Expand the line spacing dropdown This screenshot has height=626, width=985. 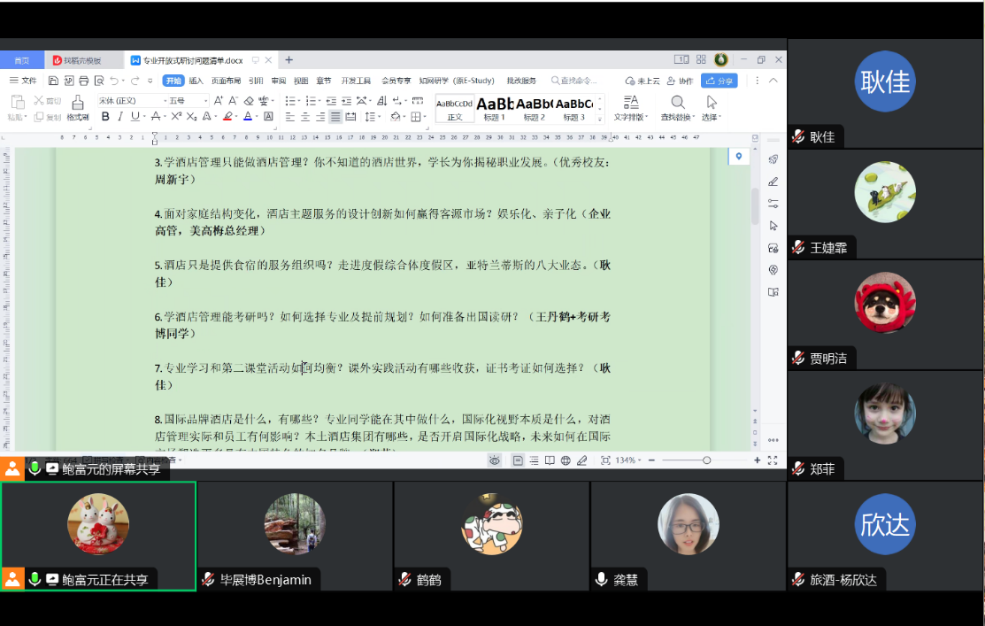pos(380,117)
